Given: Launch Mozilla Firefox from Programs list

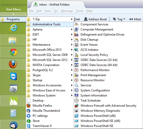Looking at the screenshot, I should [x=50, y=106].
